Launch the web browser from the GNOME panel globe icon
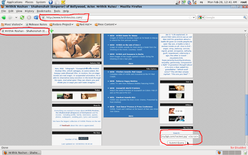 pos(51,2)
